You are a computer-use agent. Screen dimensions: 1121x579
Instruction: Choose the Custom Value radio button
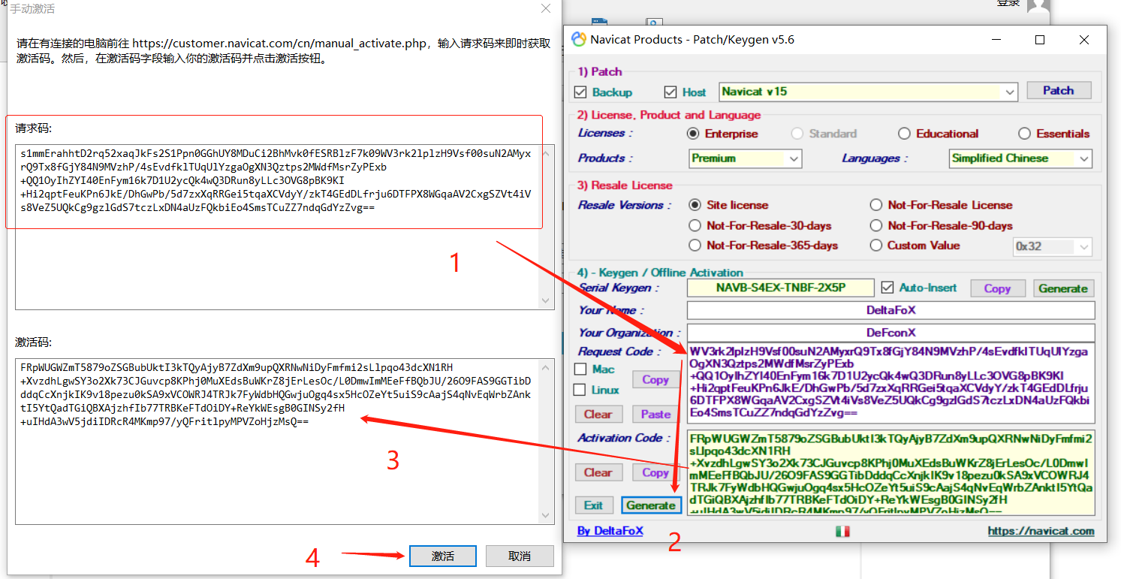(x=875, y=246)
